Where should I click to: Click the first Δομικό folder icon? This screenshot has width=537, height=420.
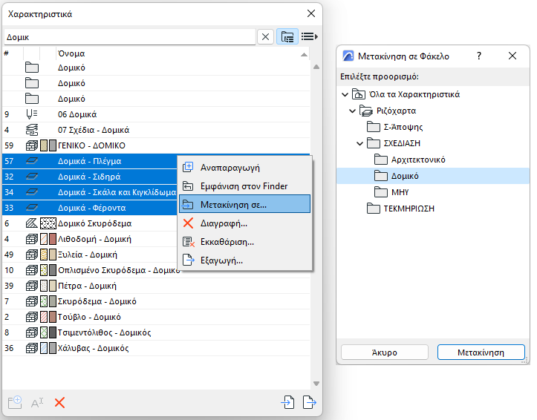tap(32, 68)
